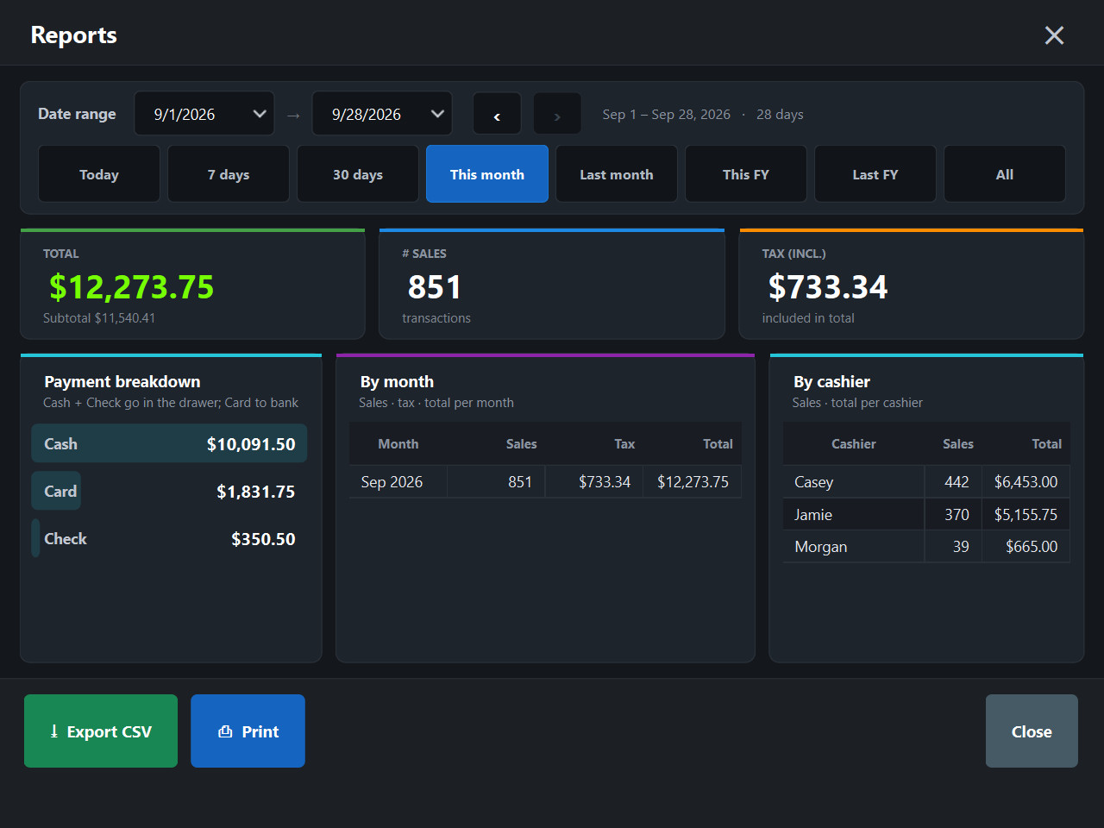The width and height of the screenshot is (1104, 828).
Task: Print the report
Action: 248,731
